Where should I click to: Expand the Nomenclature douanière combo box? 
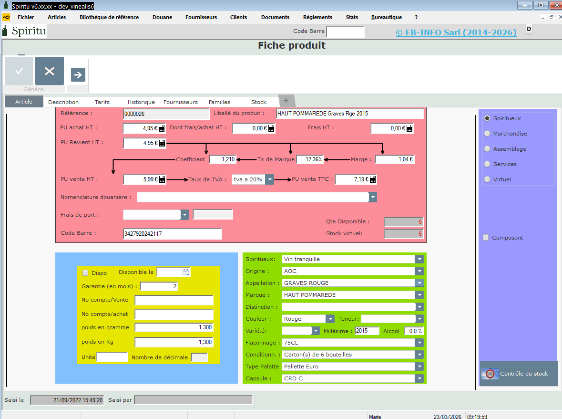click(x=372, y=197)
